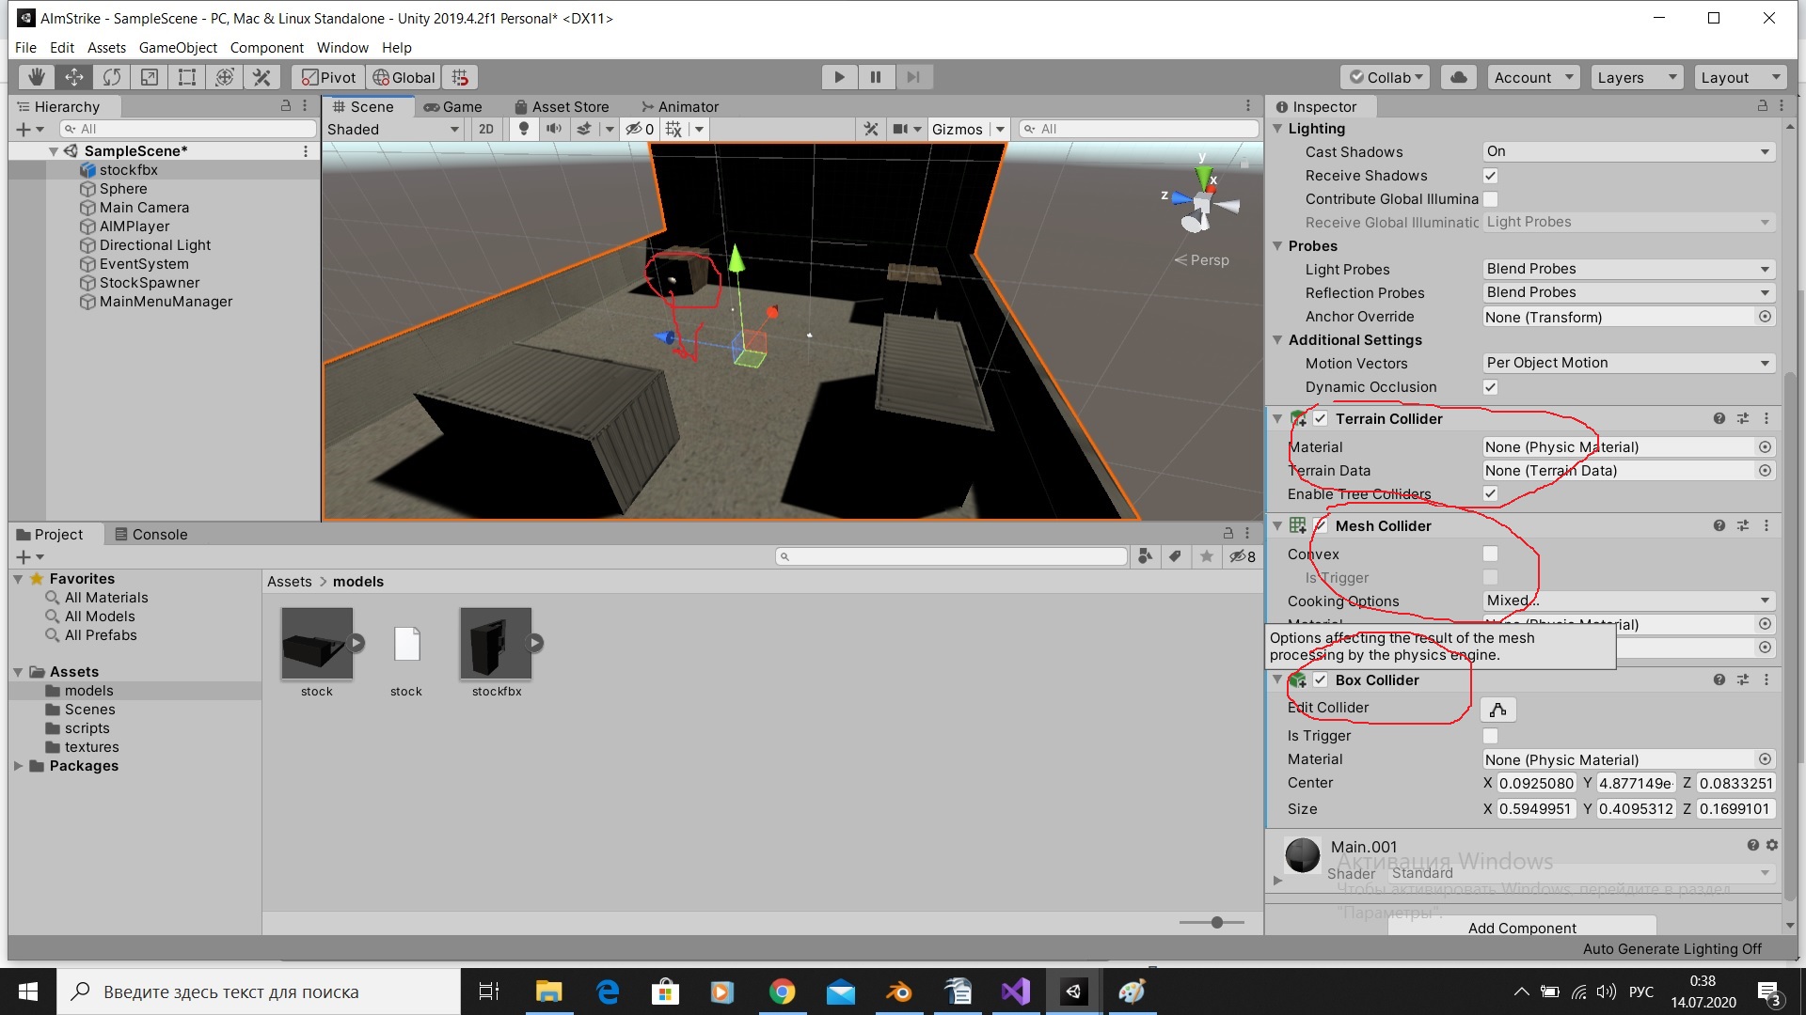Toggle scene audio icon
Screen dimensions: 1806x1015
(x=554, y=129)
